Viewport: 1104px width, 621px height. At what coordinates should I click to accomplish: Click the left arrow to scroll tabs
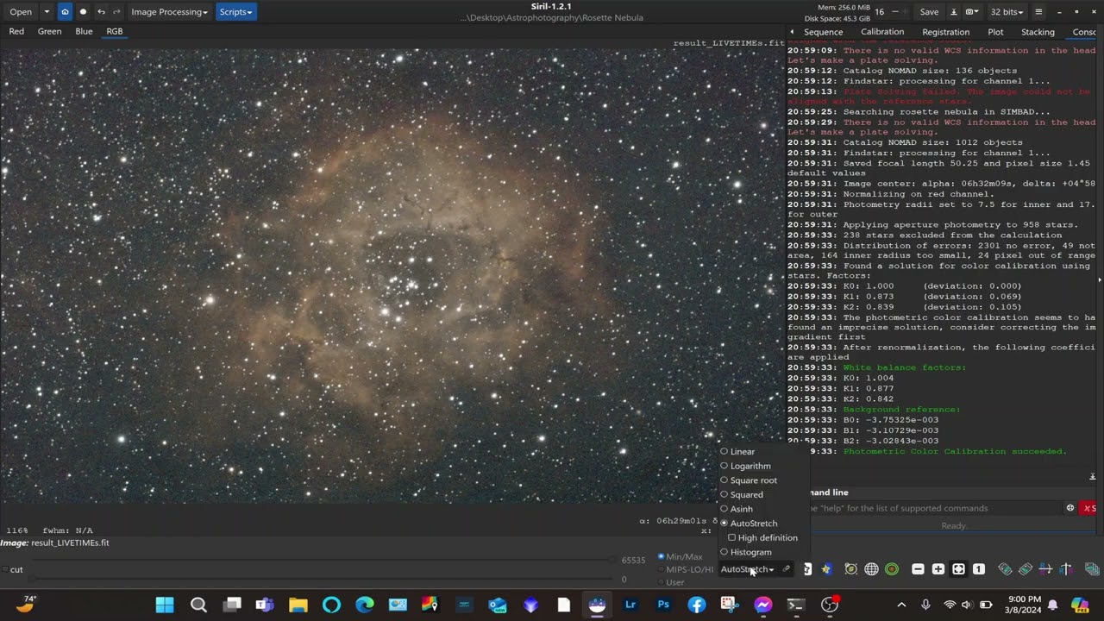pyautogui.click(x=792, y=32)
